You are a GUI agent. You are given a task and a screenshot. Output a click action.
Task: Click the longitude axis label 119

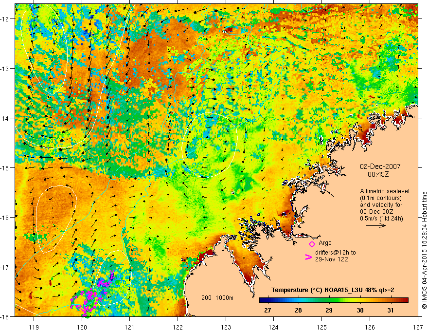34,327
